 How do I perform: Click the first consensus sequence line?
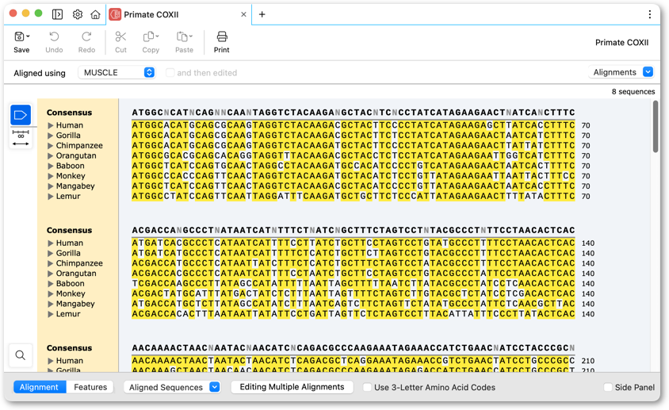pyautogui.click(x=354, y=113)
